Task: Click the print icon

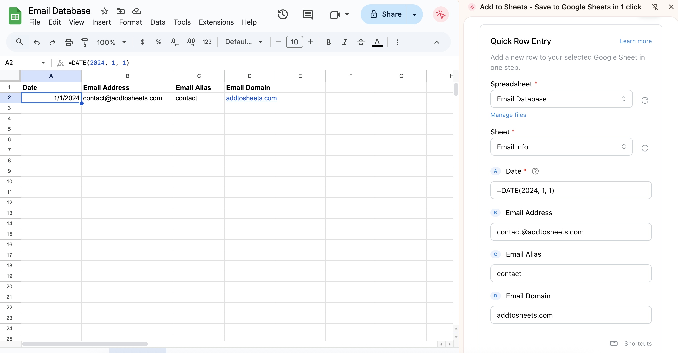Action: tap(69, 42)
